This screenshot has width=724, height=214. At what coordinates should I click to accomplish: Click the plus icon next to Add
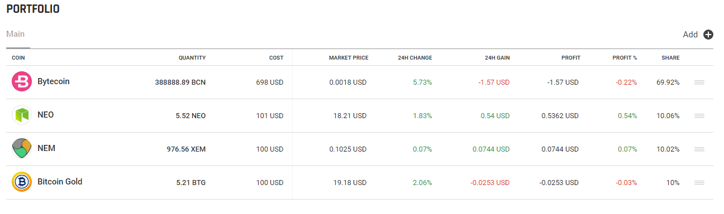click(x=708, y=35)
